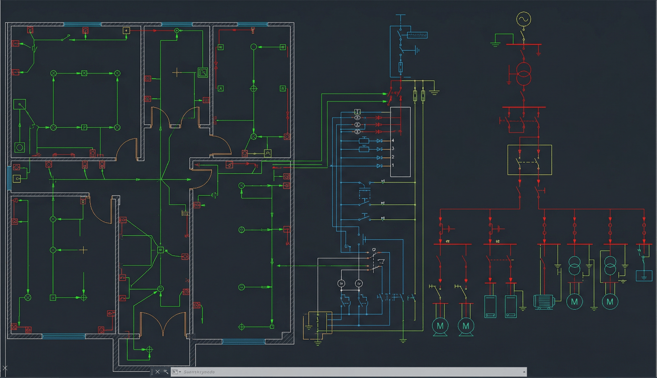Select the red transformer symbol below the generator

523,74
